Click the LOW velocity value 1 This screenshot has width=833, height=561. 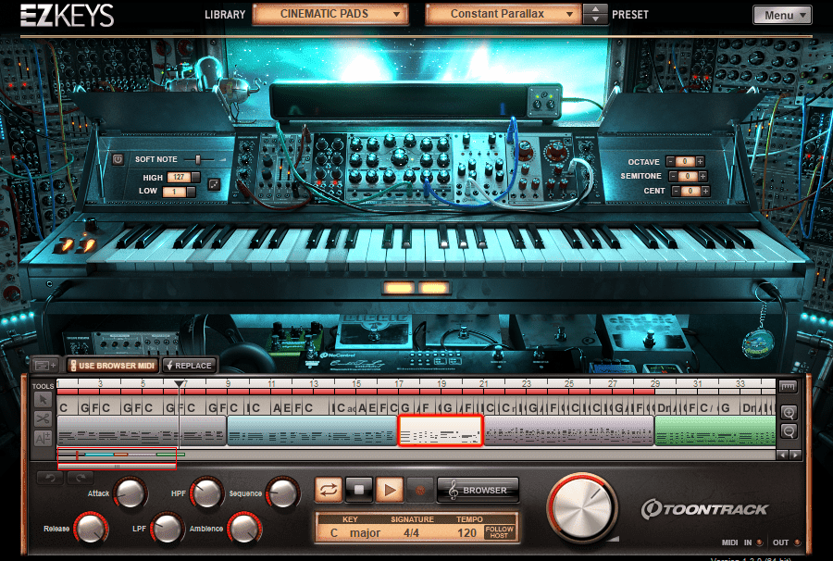174,192
